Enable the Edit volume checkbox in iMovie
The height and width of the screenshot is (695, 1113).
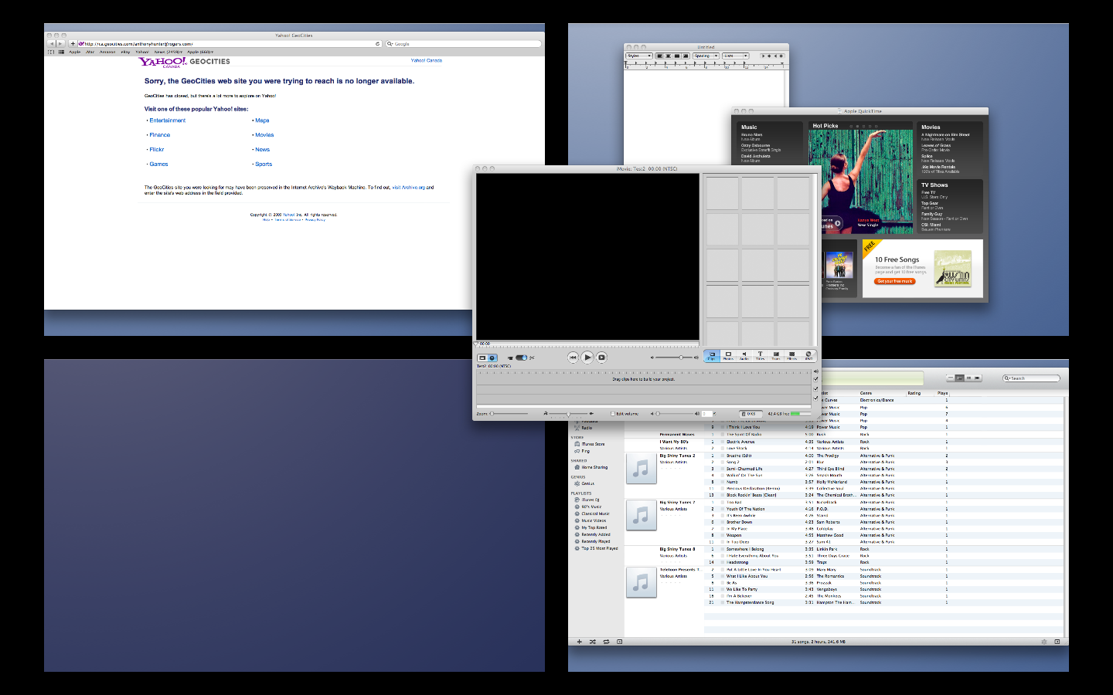(613, 414)
